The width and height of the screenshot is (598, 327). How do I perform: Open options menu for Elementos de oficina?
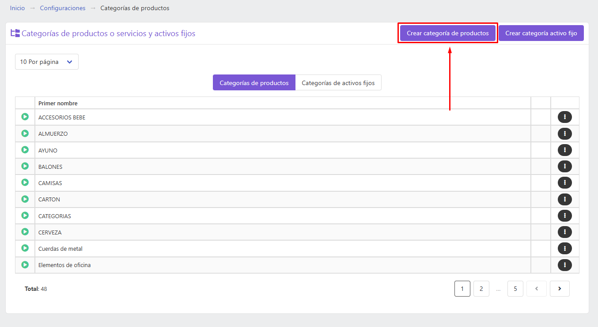(x=565, y=265)
